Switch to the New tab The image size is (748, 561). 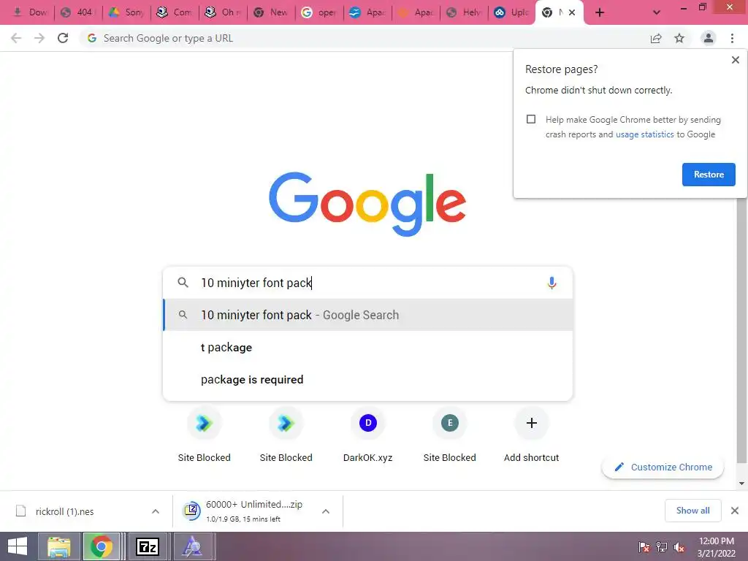tap(271, 12)
